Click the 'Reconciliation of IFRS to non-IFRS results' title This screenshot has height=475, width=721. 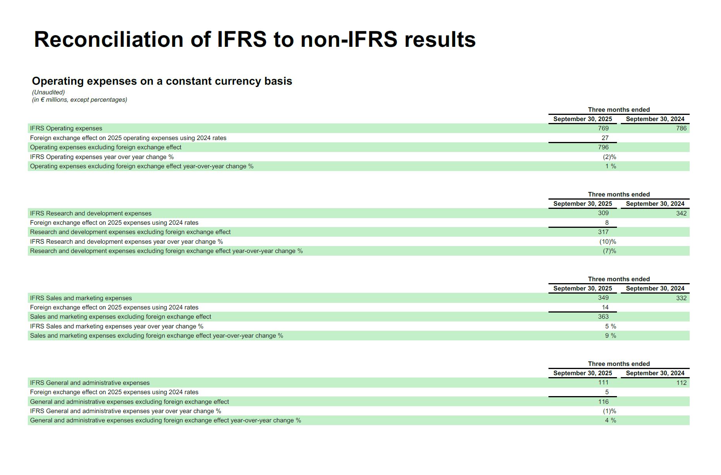pyautogui.click(x=255, y=39)
